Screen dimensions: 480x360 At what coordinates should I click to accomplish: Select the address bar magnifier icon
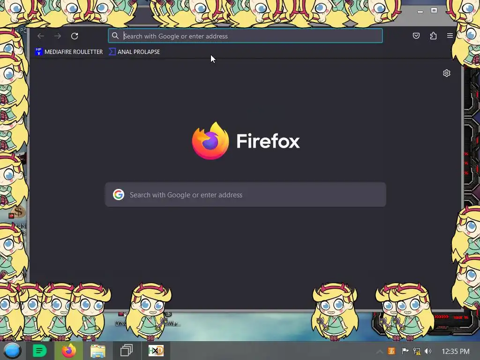coord(115,36)
